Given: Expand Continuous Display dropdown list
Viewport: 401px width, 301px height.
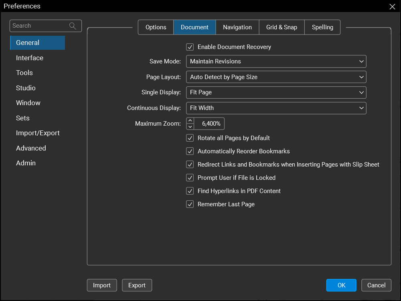Looking at the screenshot, I should pyautogui.click(x=276, y=108).
